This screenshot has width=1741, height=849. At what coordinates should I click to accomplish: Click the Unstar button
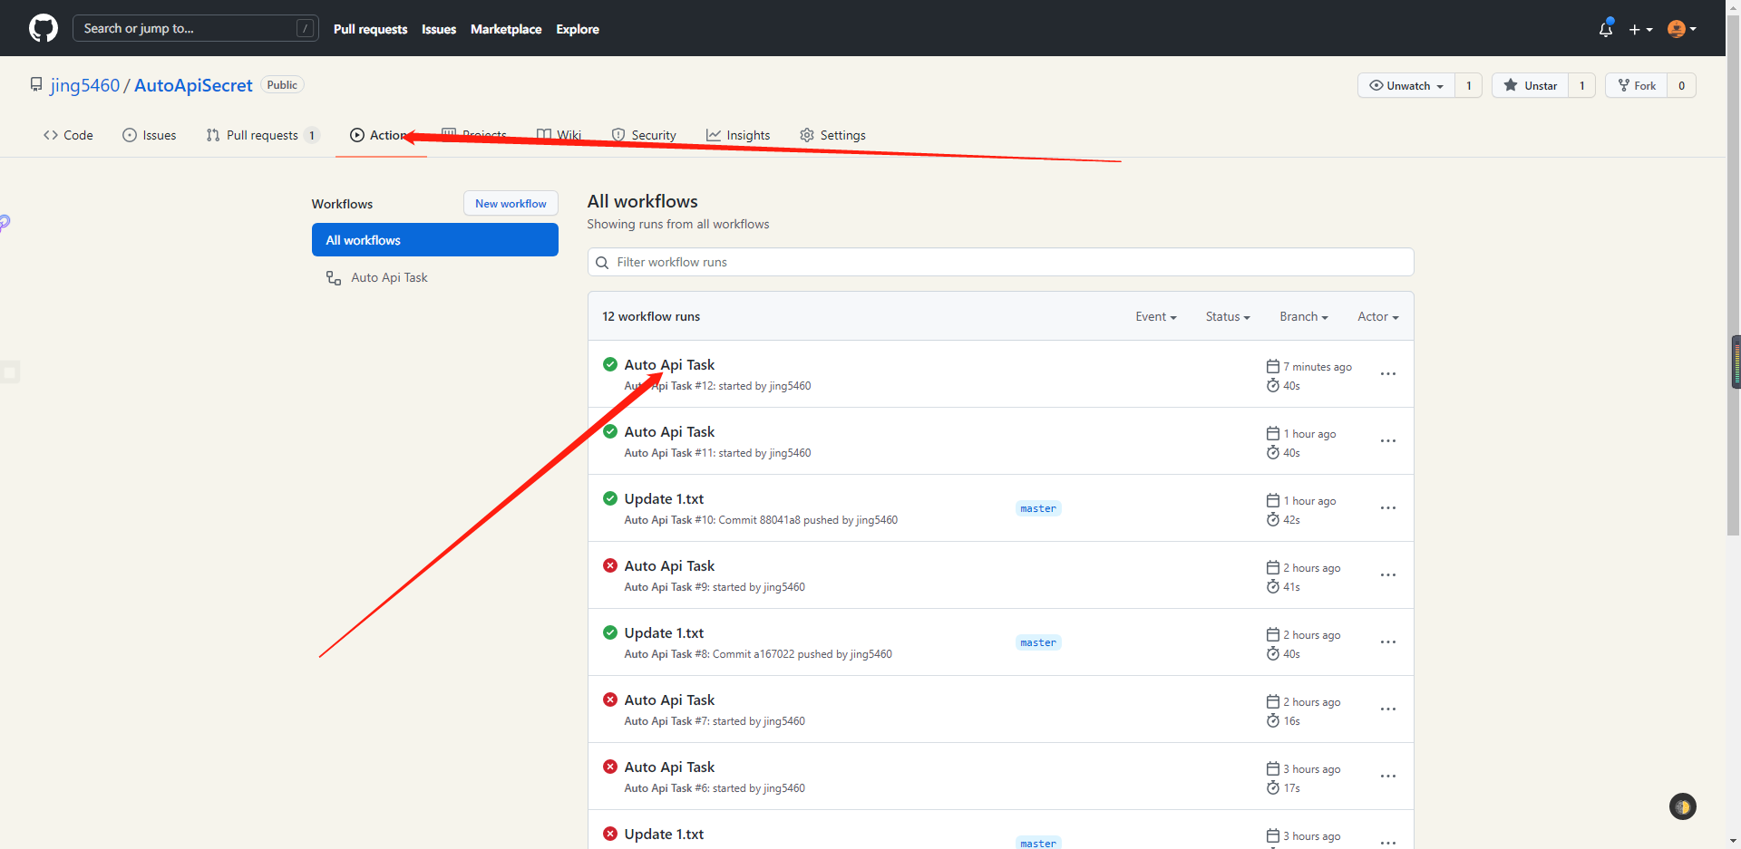[x=1531, y=85]
